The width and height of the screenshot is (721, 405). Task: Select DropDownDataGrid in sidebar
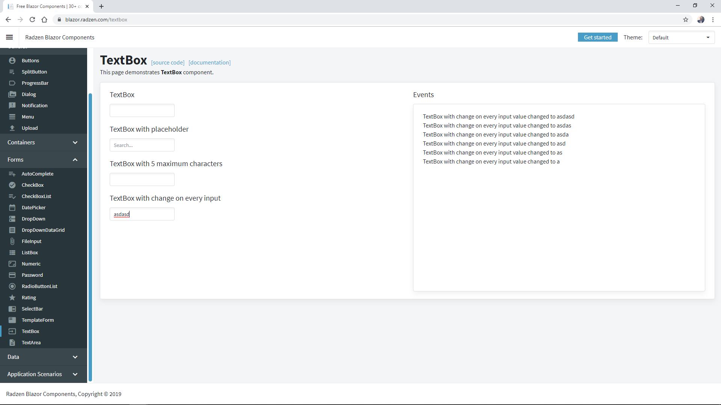click(x=43, y=230)
